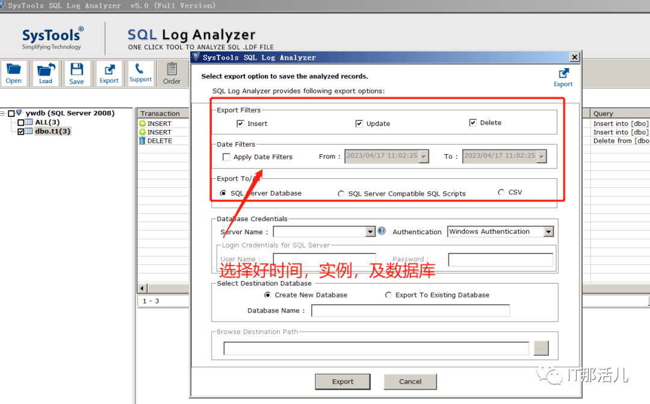
Task: Enable Apply Date Filters checkbox
Action: click(226, 157)
